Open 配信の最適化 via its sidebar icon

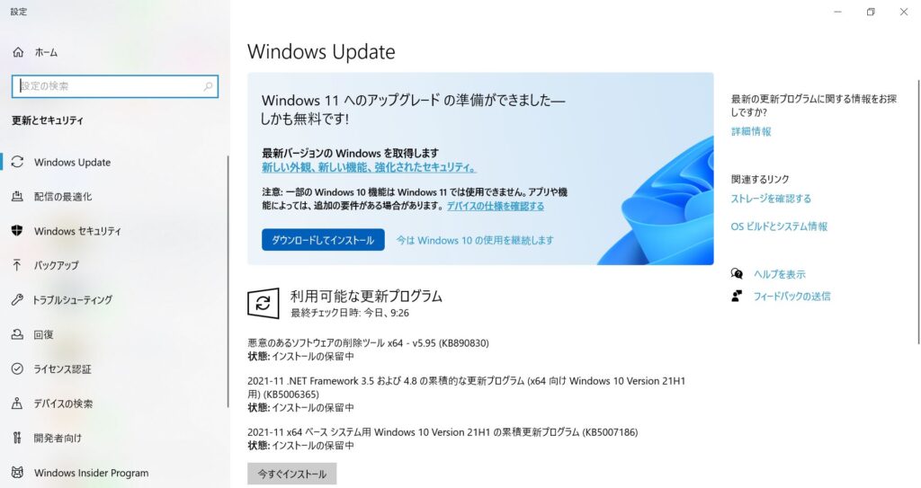coord(18,196)
